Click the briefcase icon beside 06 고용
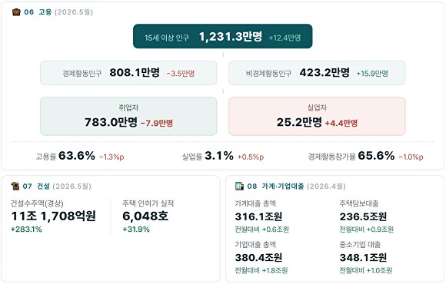 [16, 12]
